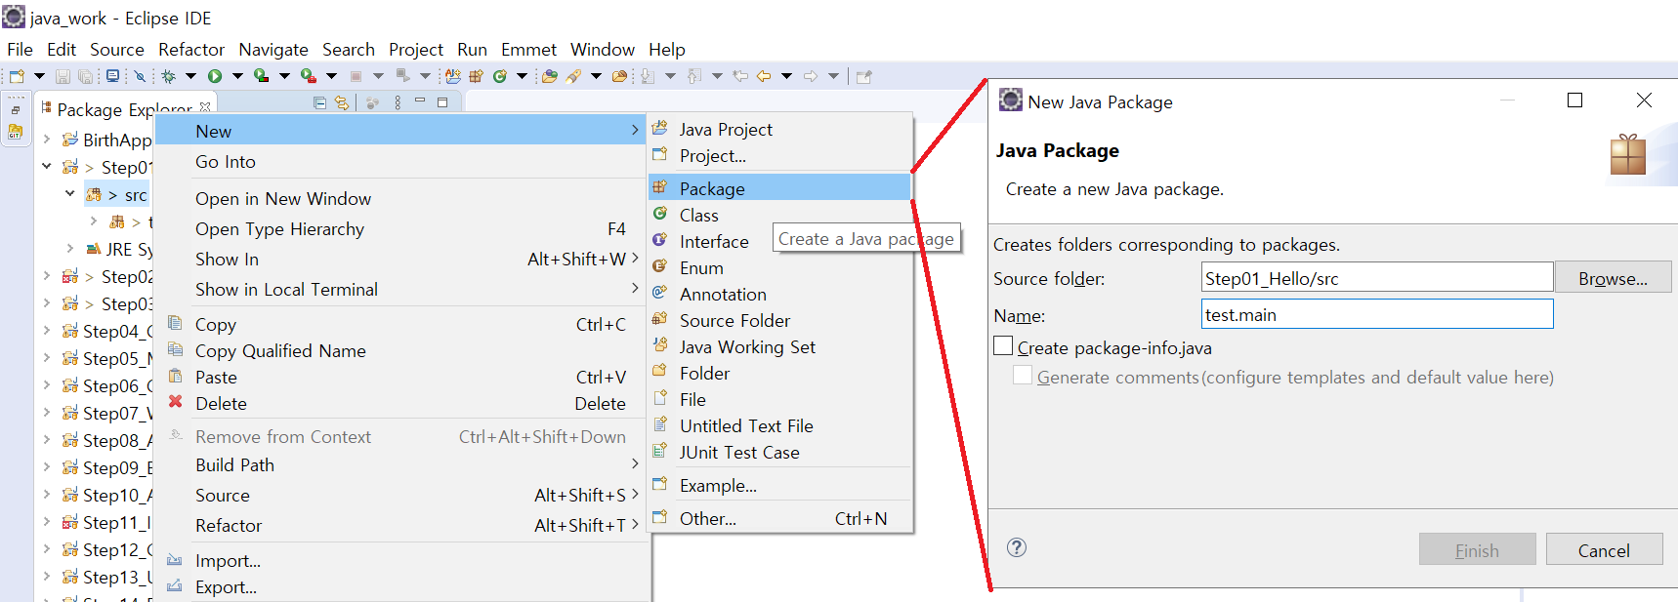The image size is (1678, 602).
Task: Collapse the Step01 project node
Action: (x=47, y=167)
